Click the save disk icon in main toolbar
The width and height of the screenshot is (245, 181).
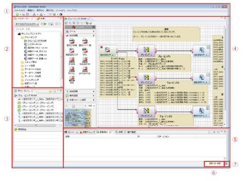[x=27, y=14]
